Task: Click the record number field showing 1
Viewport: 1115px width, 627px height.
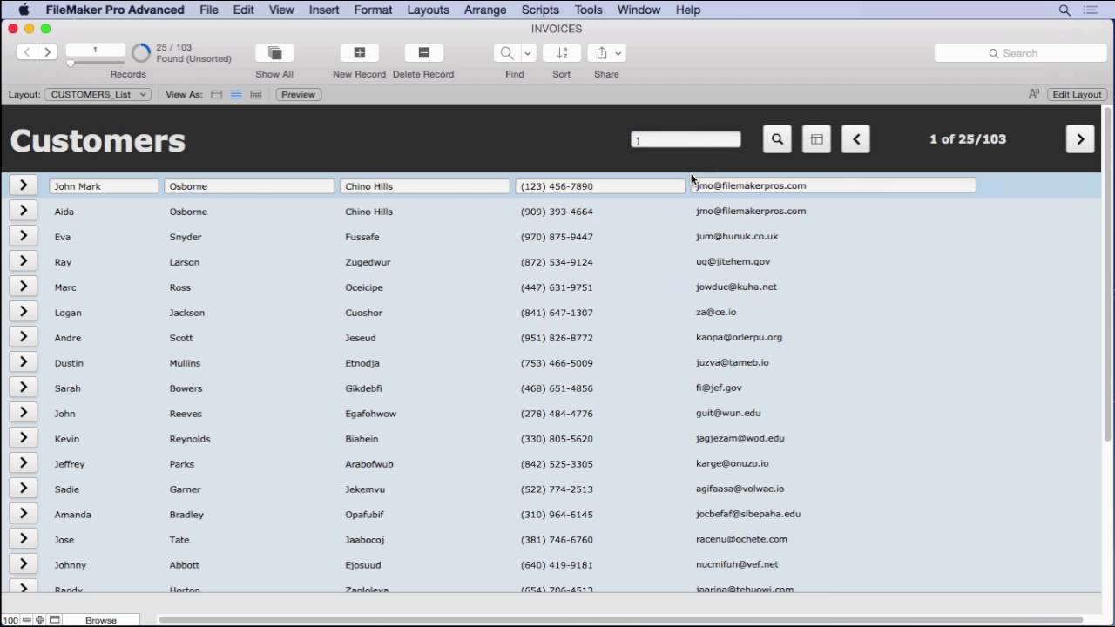Action: click(95, 50)
